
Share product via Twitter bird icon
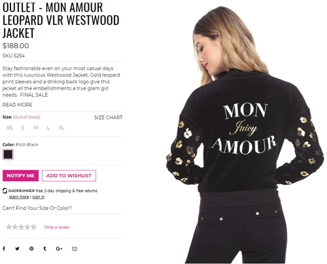pos(17,248)
